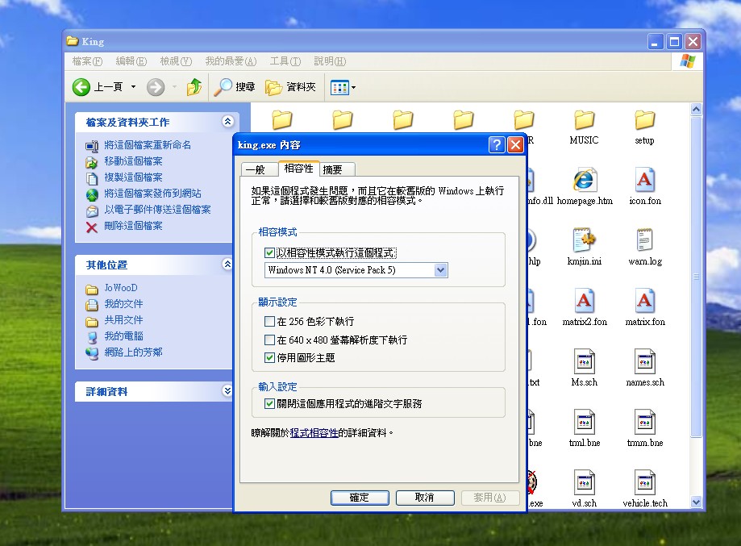Viewport: 741px width, 546px height.
Task: Select the vehicle.tech file icon
Action: coord(644,483)
